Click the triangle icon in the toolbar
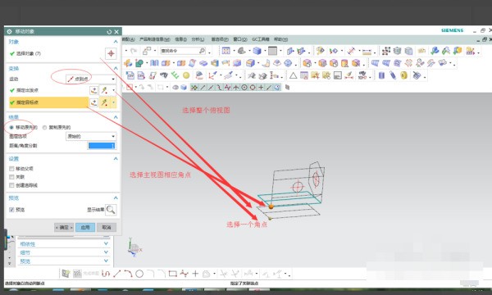Viewport: 492px width, 295px height. coord(293,75)
